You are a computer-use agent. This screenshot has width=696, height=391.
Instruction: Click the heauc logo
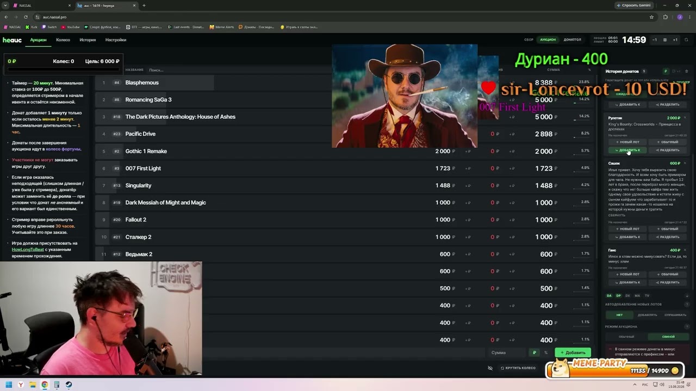[x=12, y=40]
